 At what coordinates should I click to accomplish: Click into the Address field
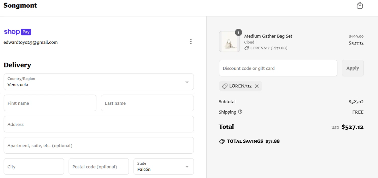(99, 124)
